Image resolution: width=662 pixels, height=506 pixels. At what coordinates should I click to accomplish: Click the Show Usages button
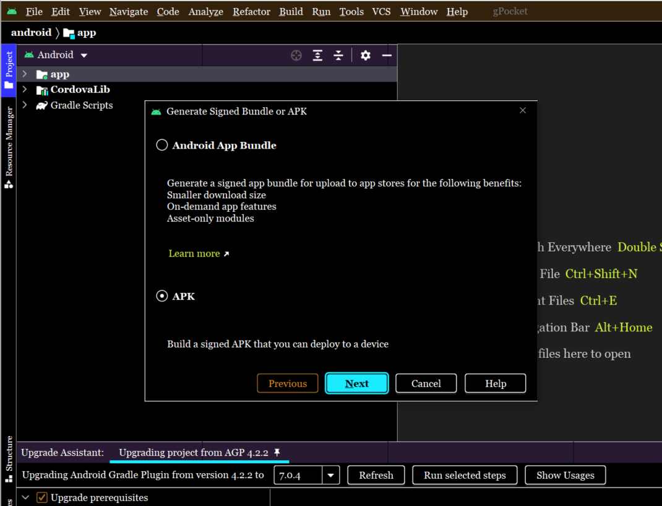(x=565, y=476)
